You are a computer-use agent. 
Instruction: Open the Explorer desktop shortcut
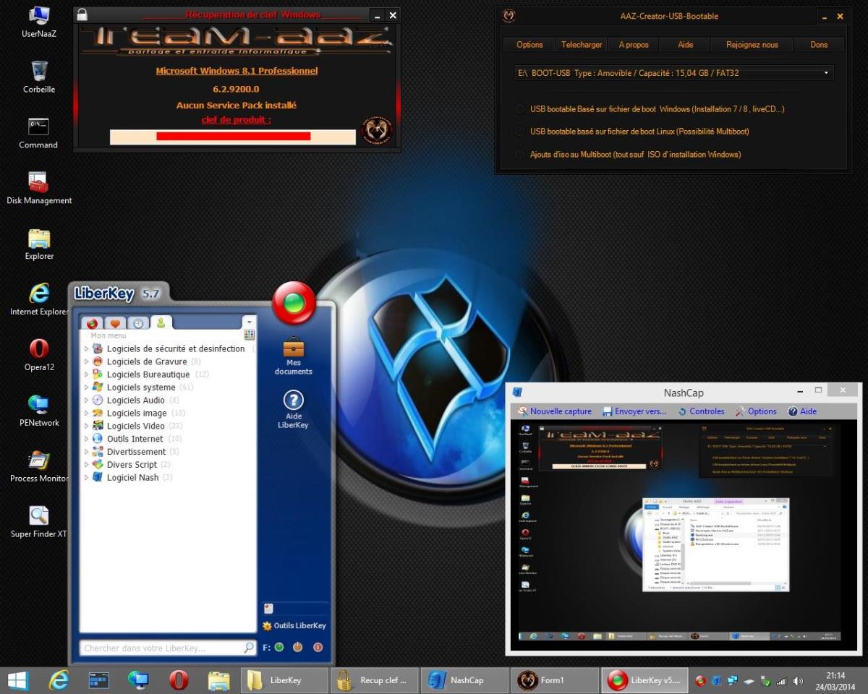39,244
